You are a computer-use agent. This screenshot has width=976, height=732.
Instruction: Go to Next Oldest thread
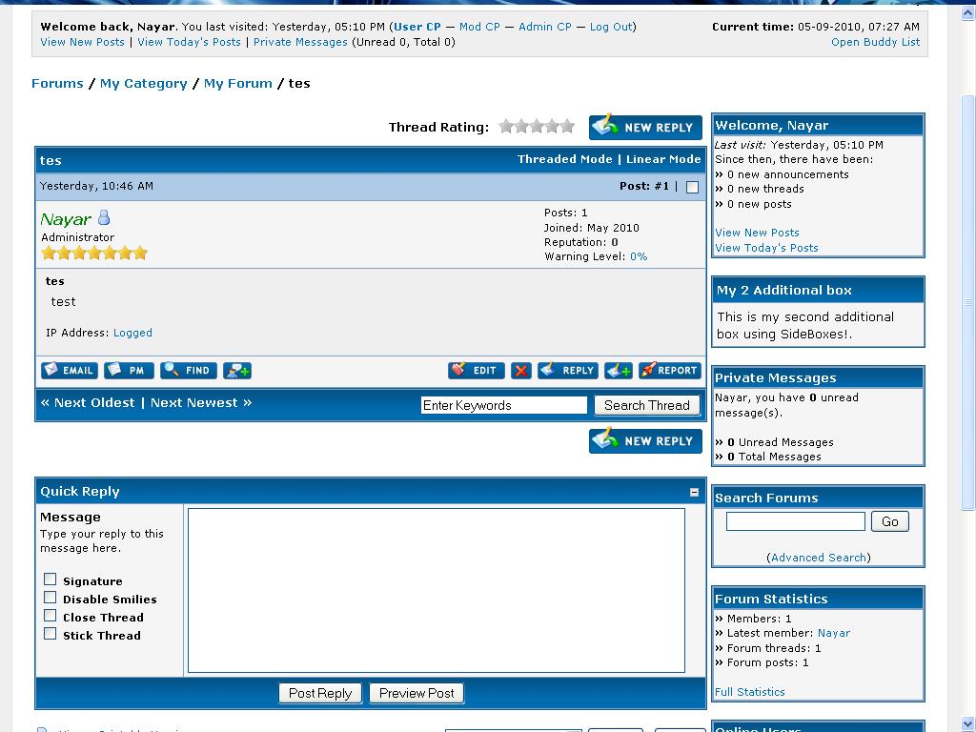point(87,403)
